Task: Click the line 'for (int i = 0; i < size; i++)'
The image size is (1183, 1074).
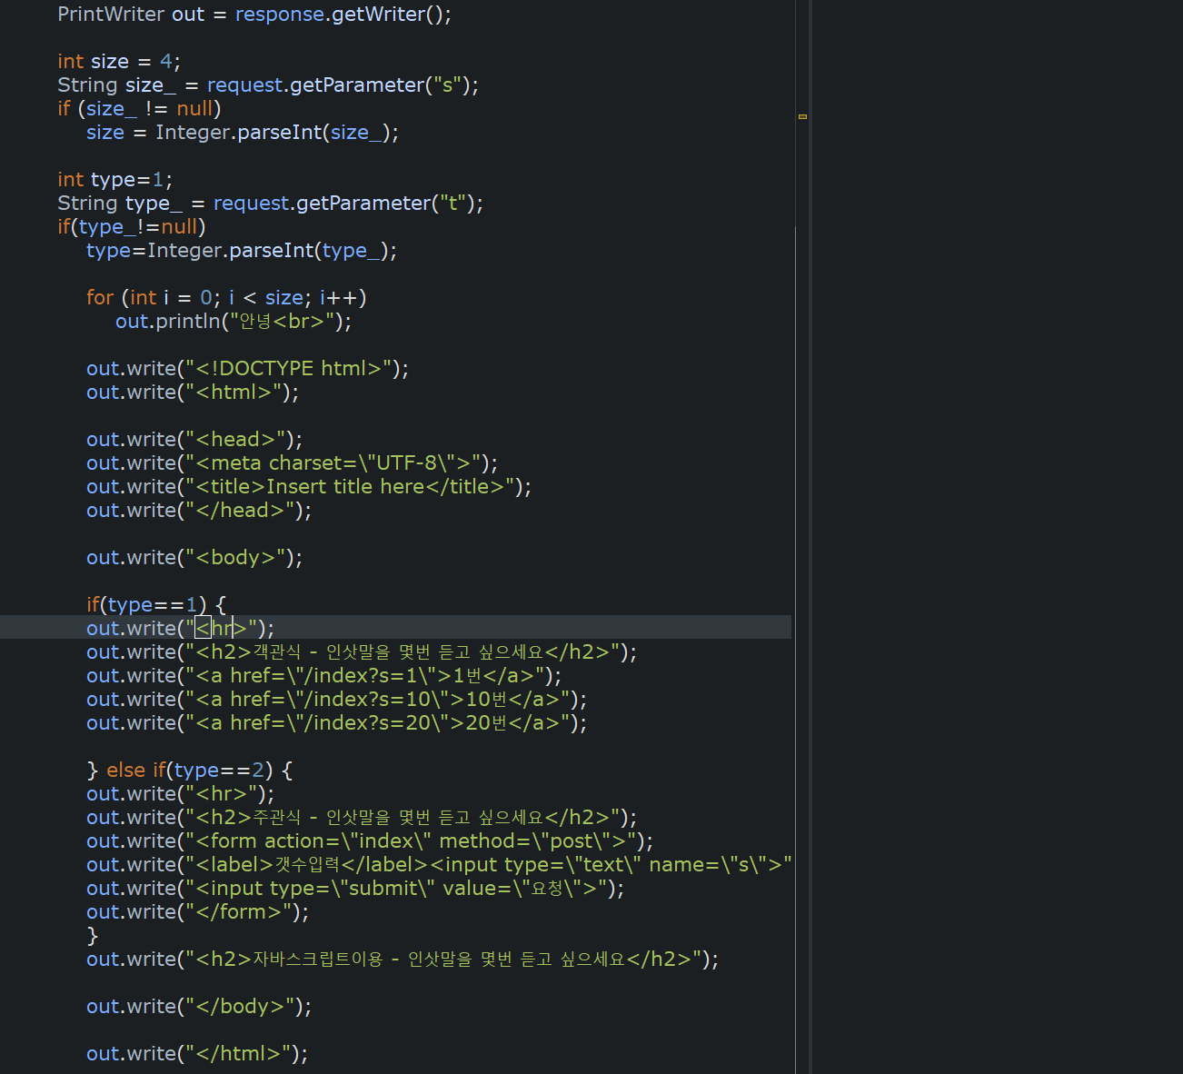Action: point(226,298)
